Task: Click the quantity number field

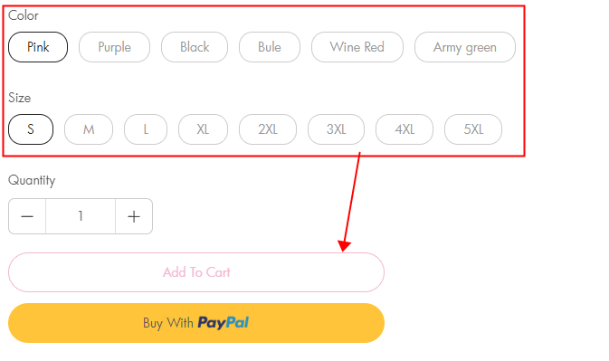Action: (x=81, y=216)
